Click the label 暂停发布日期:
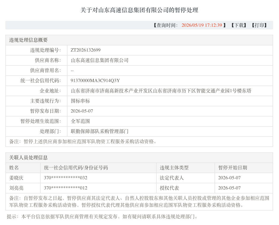 tap(45, 111)
